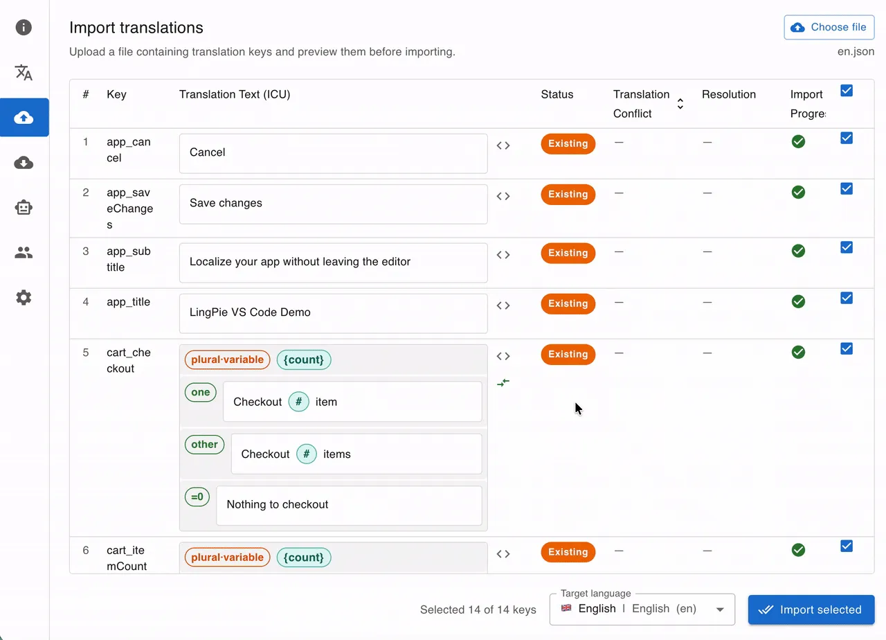Click the Existing status badge for app_cancel

coord(568,144)
